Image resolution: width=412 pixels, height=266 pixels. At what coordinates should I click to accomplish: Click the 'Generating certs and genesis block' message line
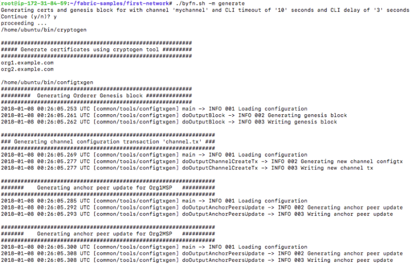(x=205, y=10)
